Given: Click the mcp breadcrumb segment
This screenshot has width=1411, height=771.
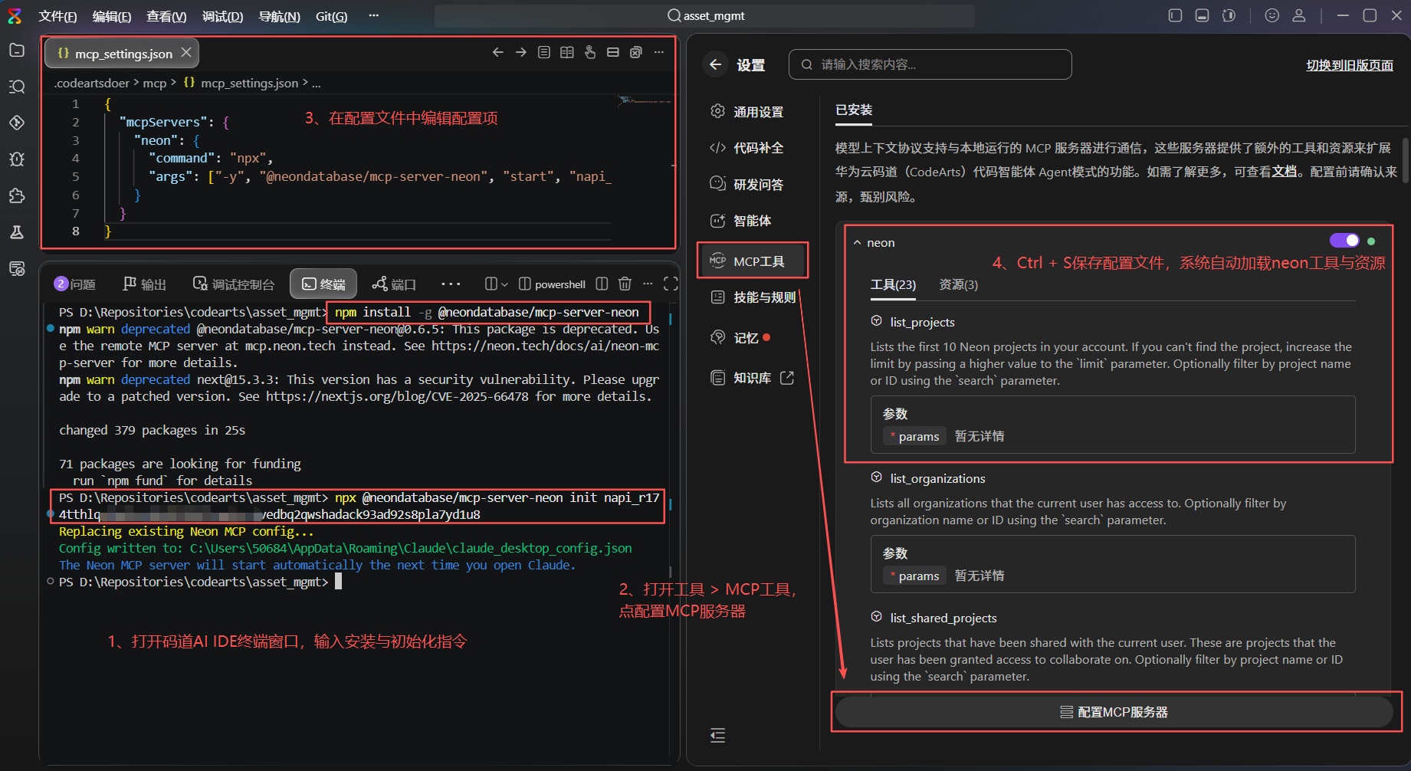Looking at the screenshot, I should click(x=154, y=83).
